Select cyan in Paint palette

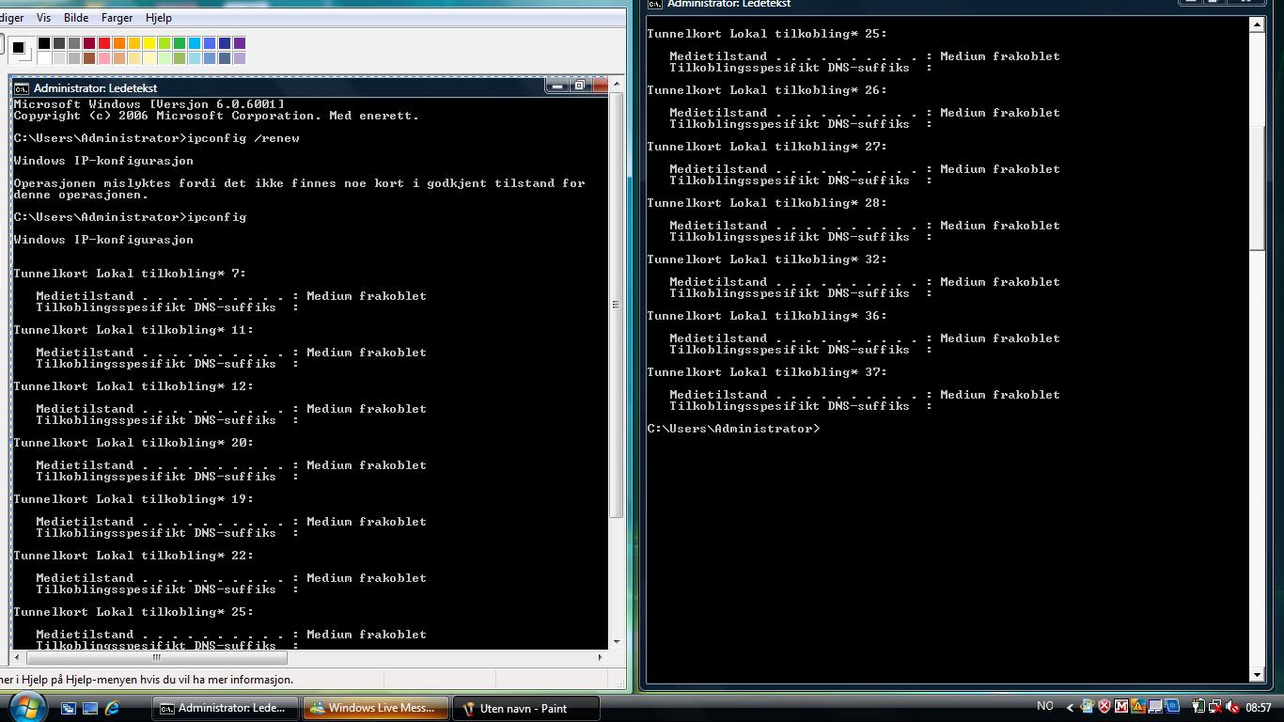pyautogui.click(x=195, y=43)
